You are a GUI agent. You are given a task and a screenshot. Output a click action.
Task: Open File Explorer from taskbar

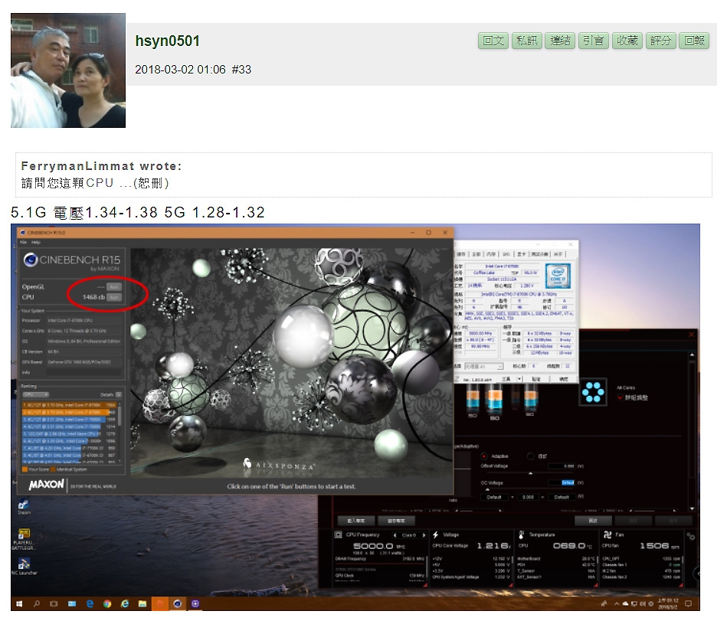pyautogui.click(x=142, y=603)
